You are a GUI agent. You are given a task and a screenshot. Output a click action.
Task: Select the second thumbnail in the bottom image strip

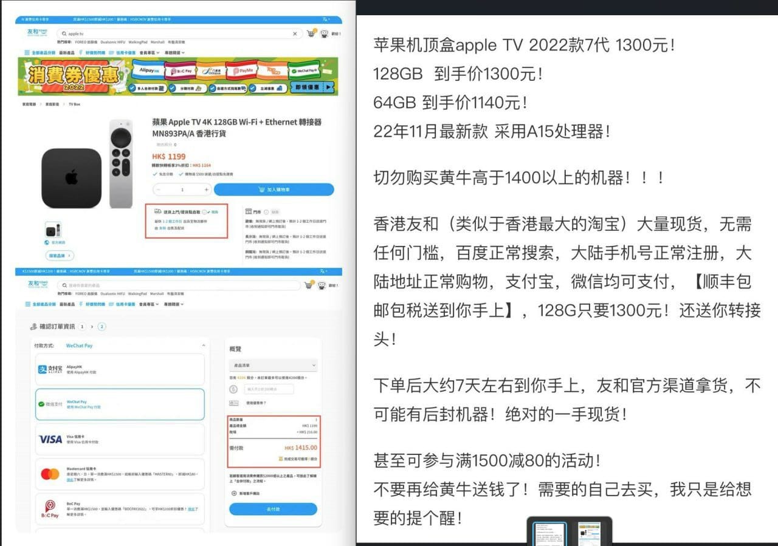click(589, 534)
